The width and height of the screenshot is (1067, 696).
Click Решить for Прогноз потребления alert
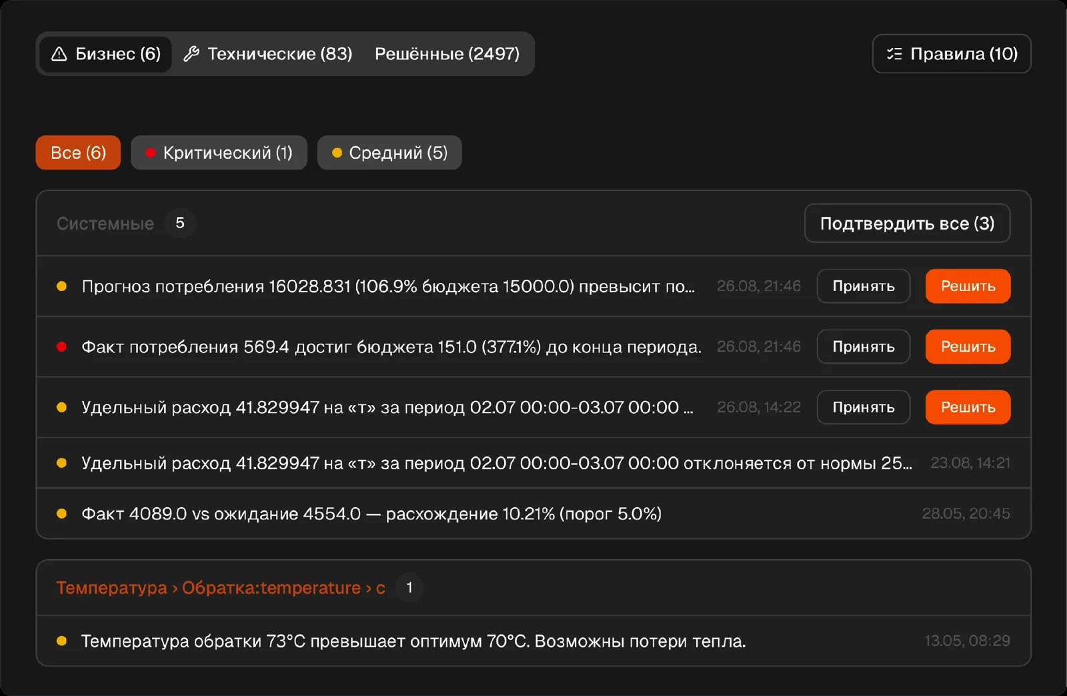[968, 286]
